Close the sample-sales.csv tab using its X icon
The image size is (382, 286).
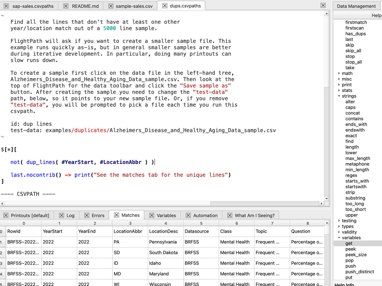[111, 6]
